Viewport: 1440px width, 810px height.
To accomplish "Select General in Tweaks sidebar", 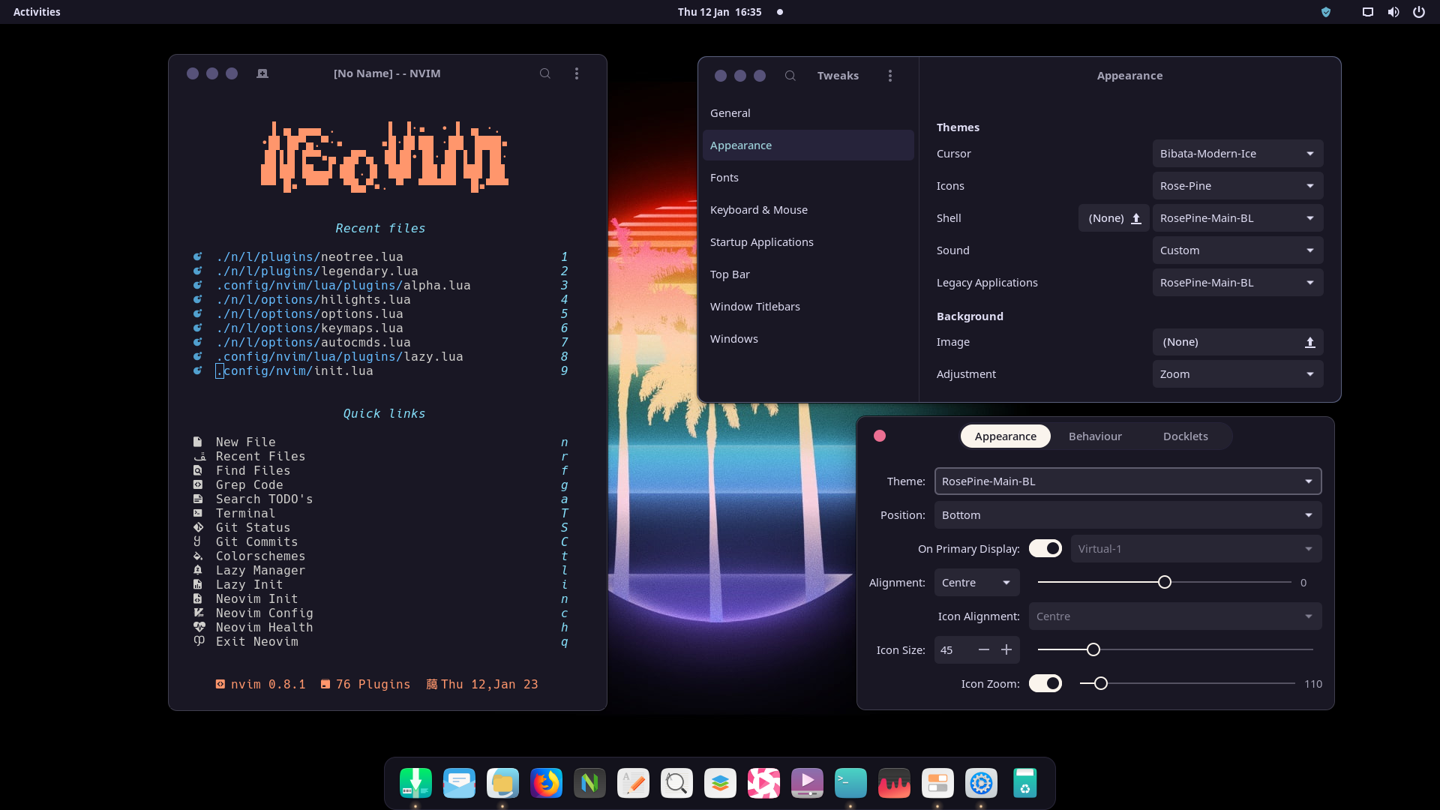I will click(x=808, y=113).
